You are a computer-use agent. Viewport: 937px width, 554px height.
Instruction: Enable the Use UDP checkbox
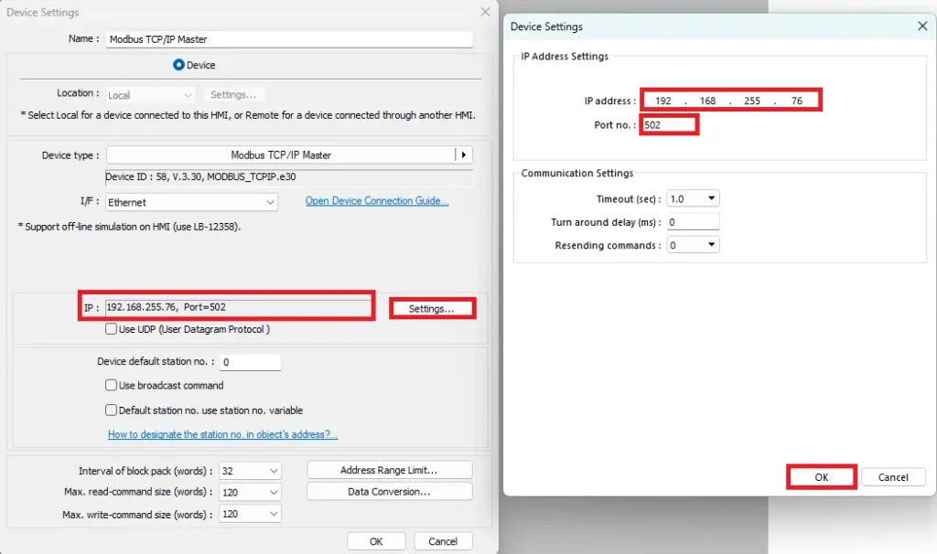coord(112,329)
